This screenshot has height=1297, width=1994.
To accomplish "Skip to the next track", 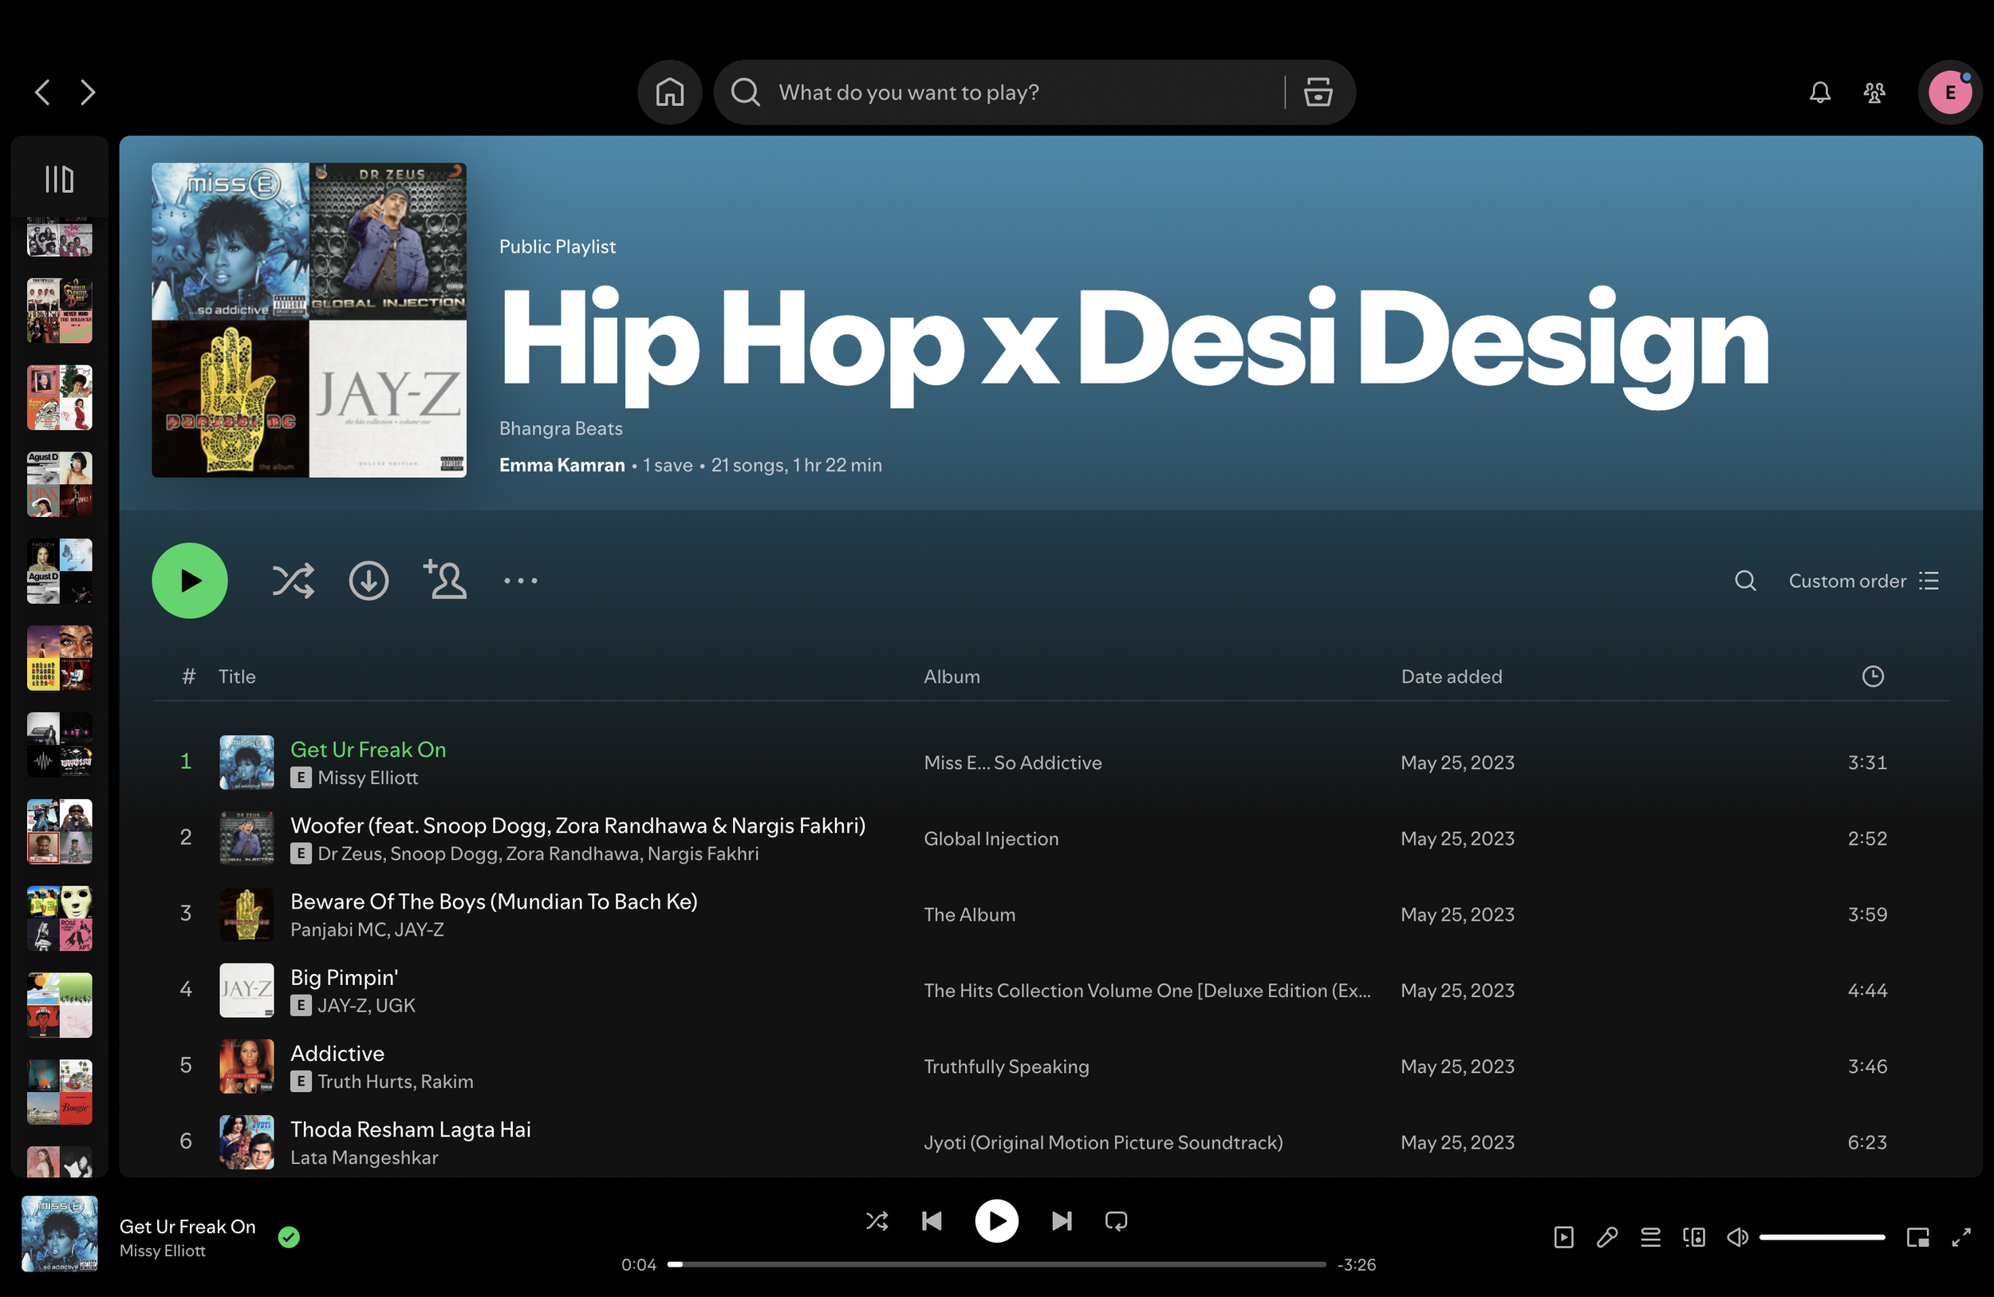I will tap(1062, 1220).
